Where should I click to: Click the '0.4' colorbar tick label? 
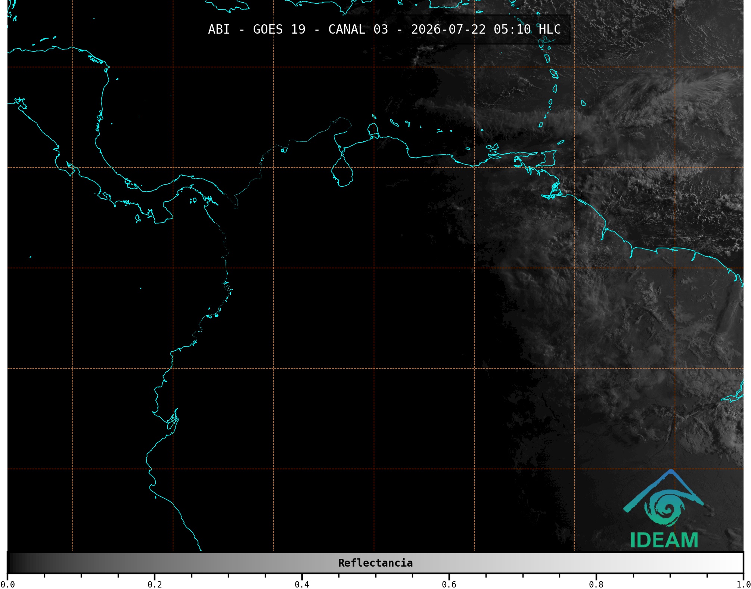[x=302, y=585]
